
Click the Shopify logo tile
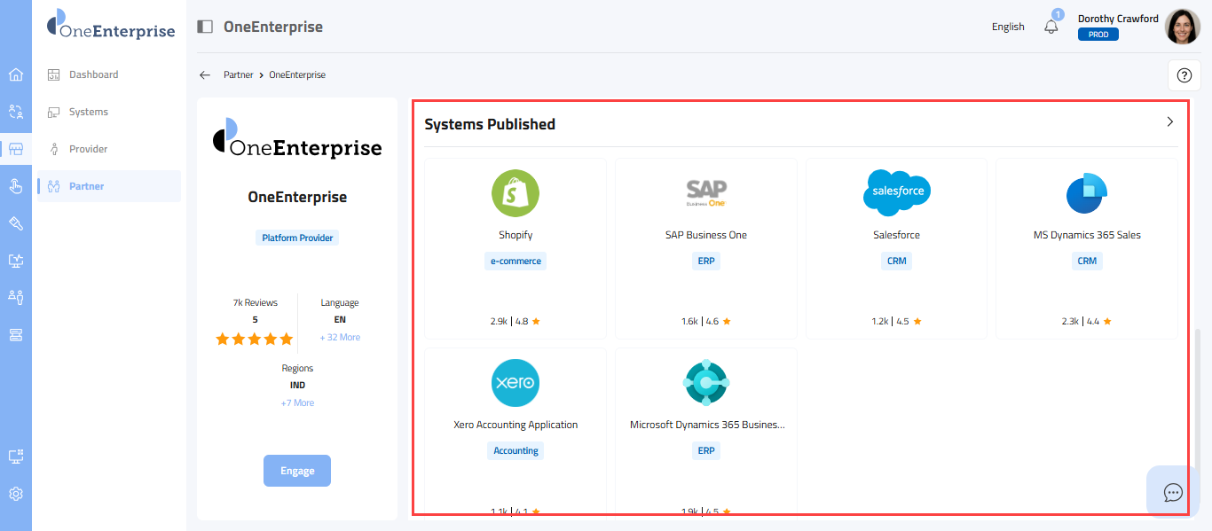(515, 193)
